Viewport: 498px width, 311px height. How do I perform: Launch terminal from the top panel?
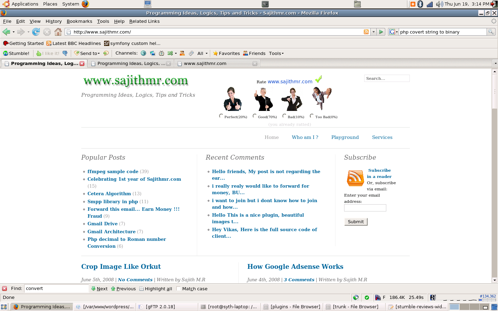click(265, 4)
